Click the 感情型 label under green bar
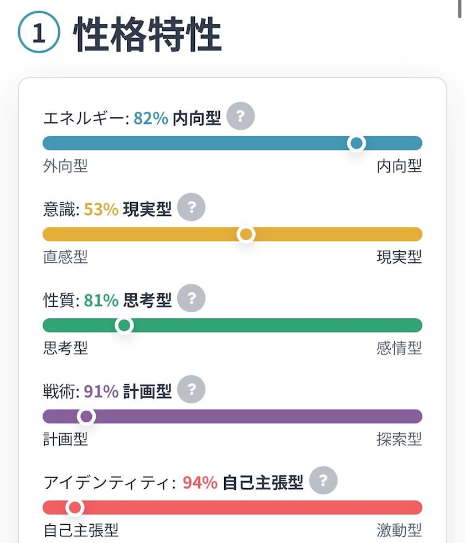 (399, 348)
